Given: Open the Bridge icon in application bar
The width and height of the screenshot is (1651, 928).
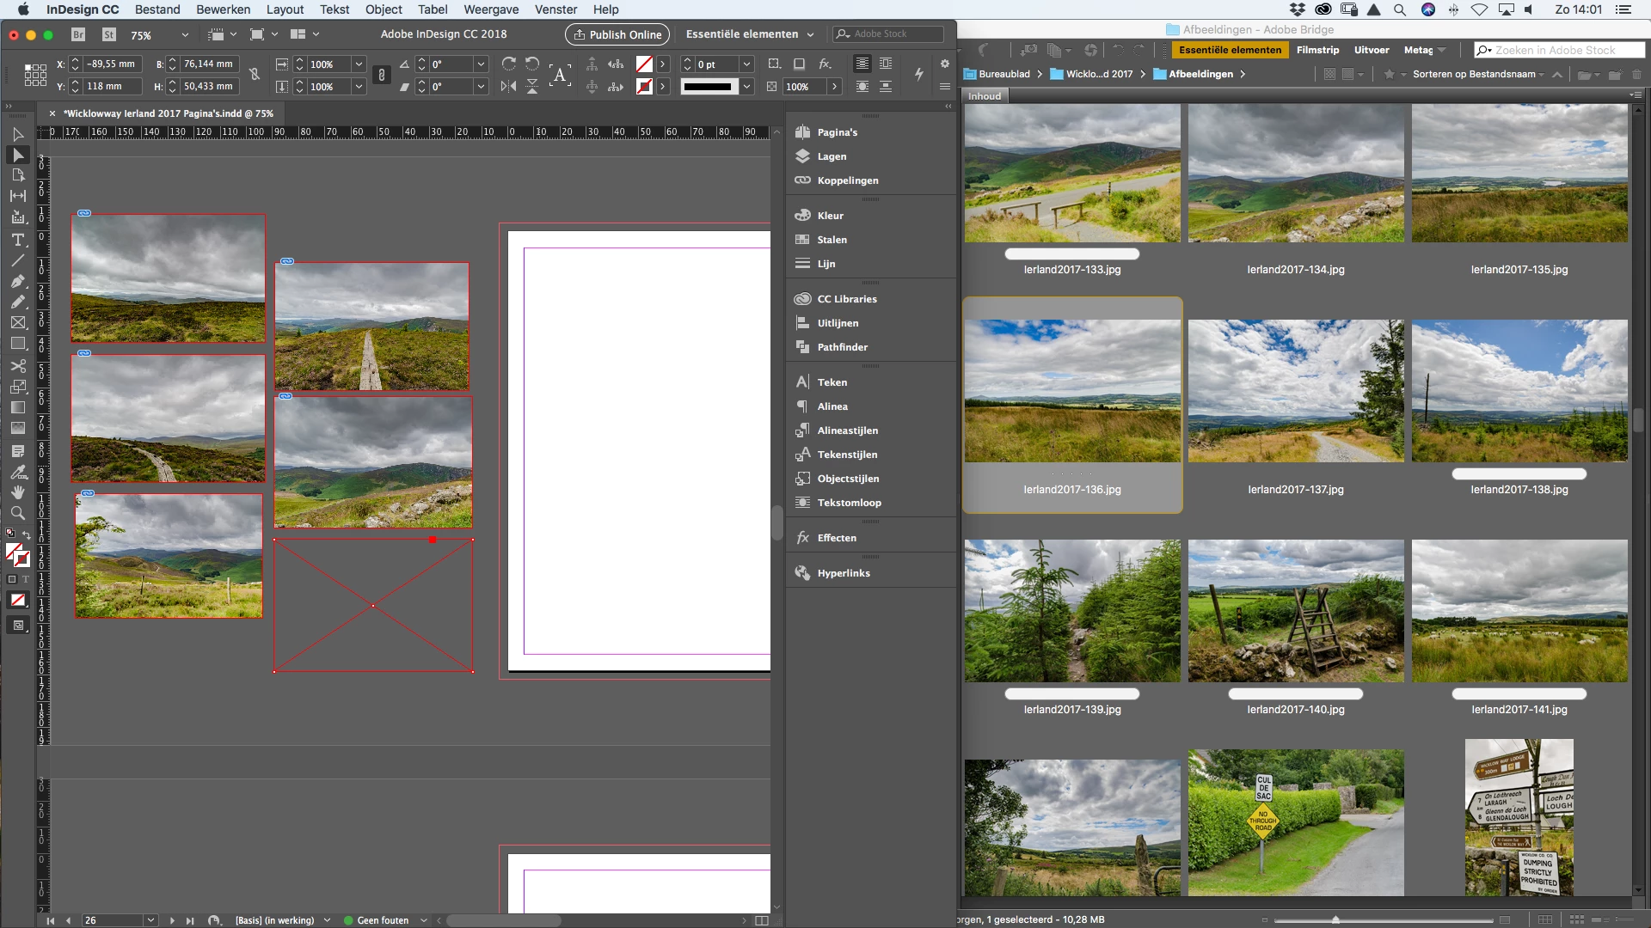Looking at the screenshot, I should [78, 34].
